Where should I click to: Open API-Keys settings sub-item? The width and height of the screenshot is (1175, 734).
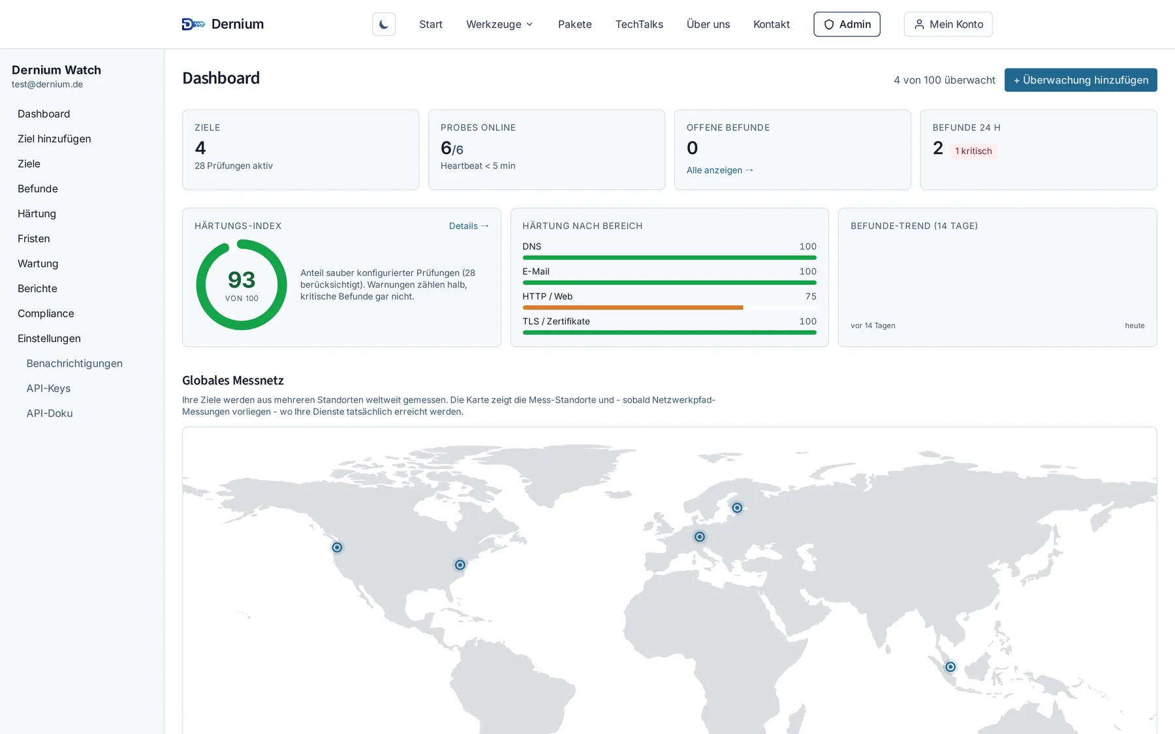coord(48,388)
